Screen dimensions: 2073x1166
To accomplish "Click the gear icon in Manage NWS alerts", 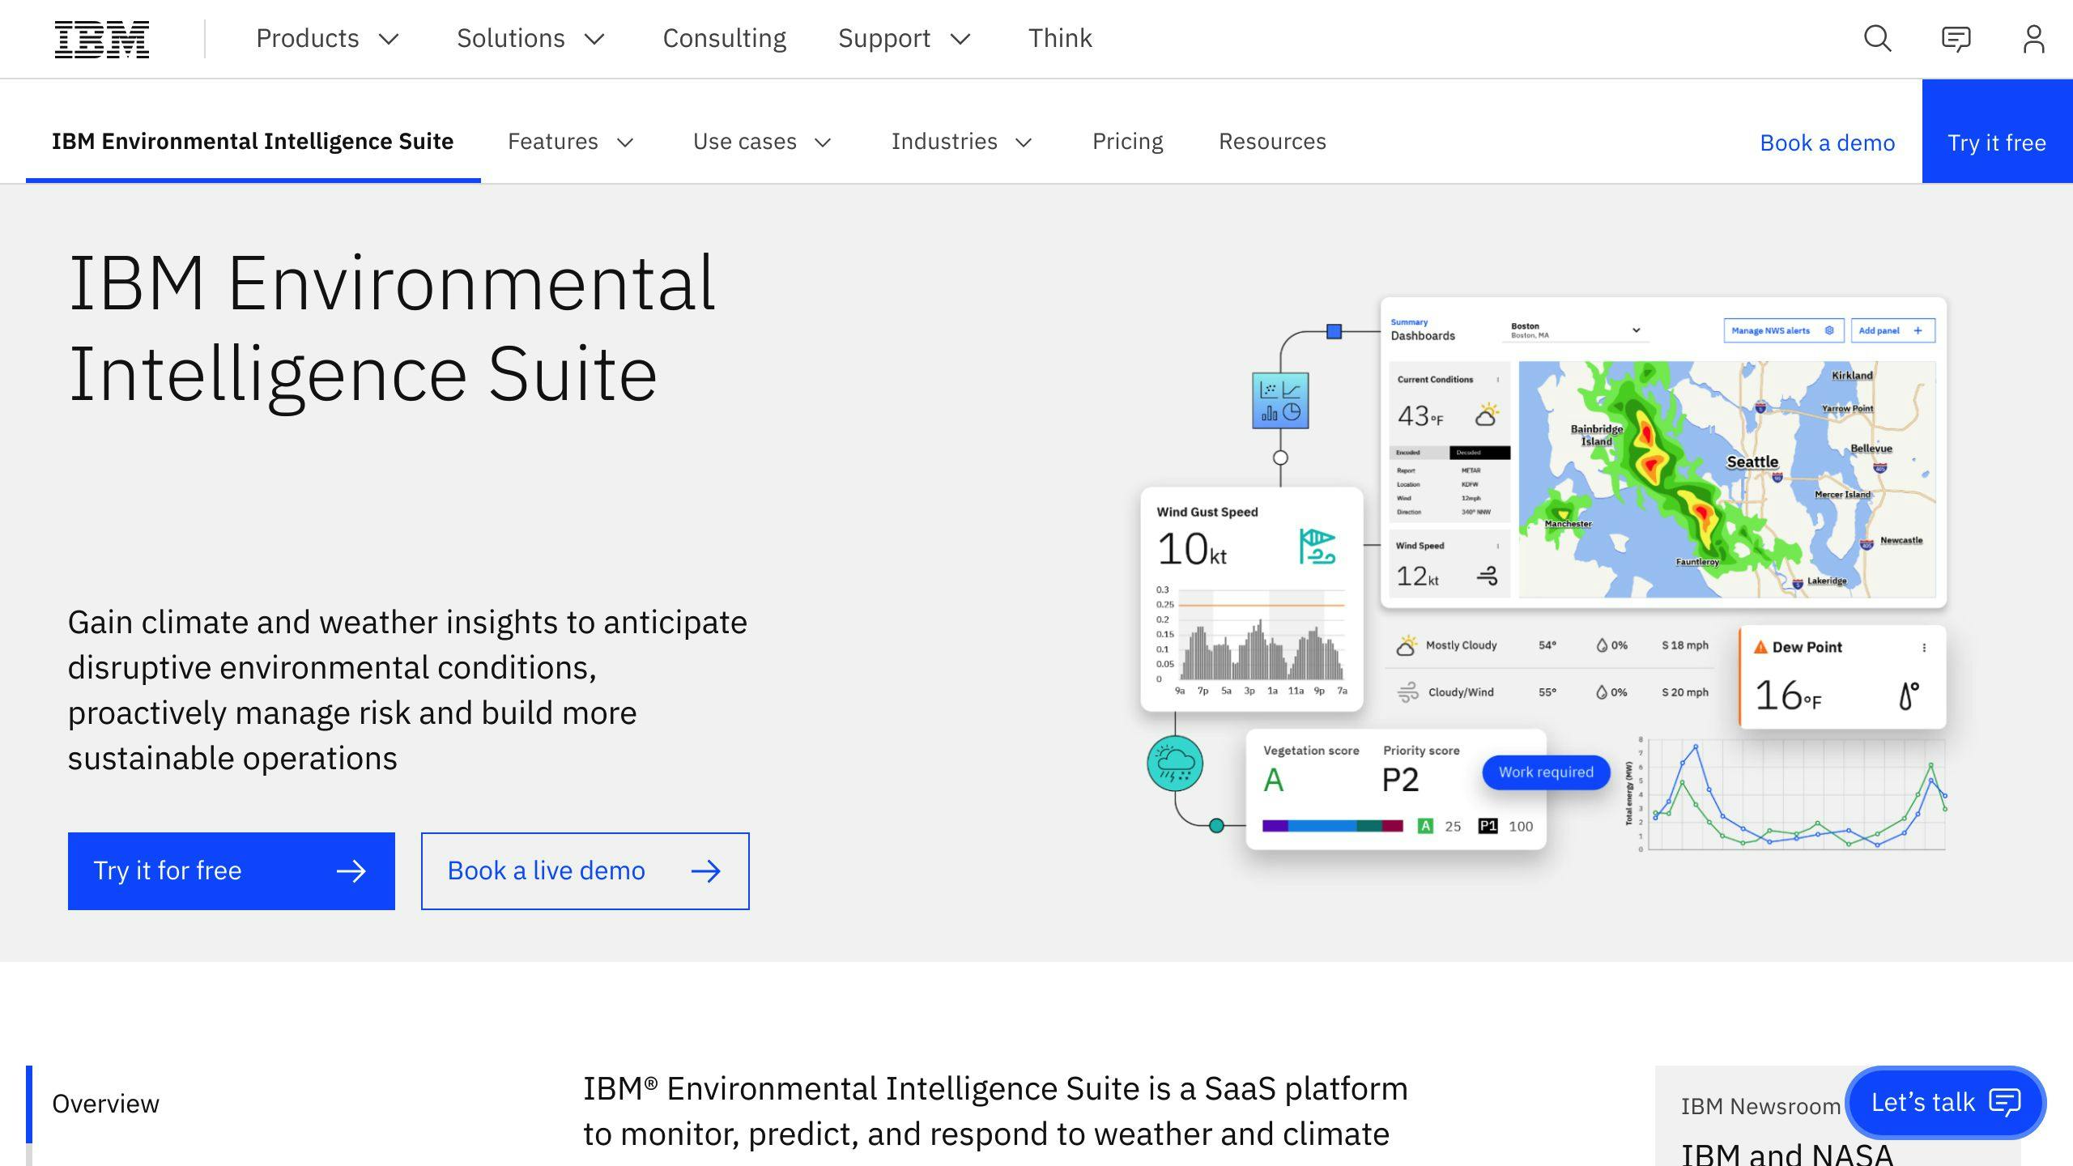I will coord(1829,330).
